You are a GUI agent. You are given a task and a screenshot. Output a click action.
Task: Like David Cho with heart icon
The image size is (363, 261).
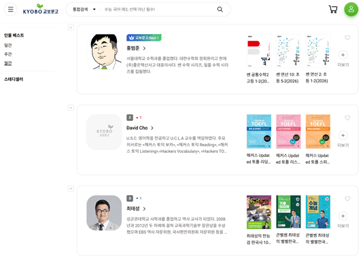tap(347, 118)
